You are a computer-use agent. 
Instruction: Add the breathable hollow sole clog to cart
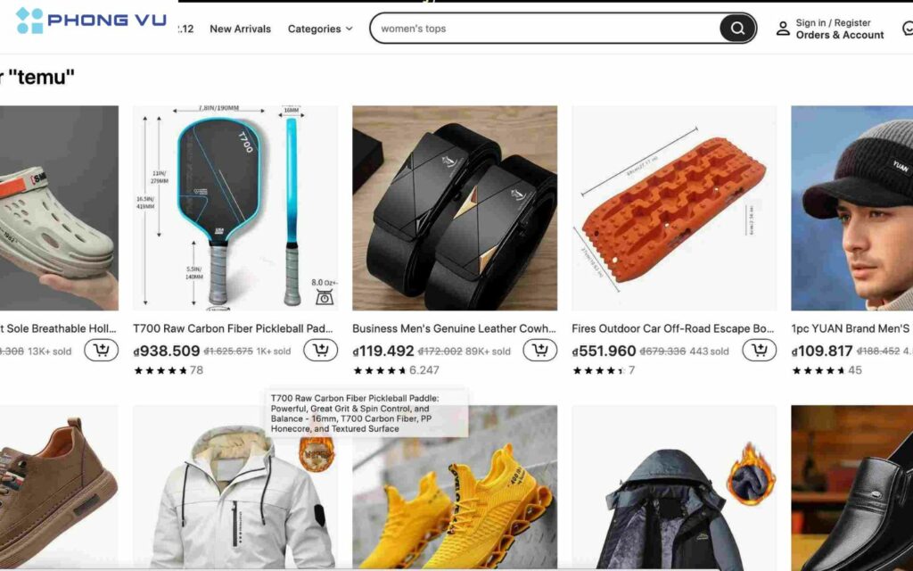coord(101,350)
